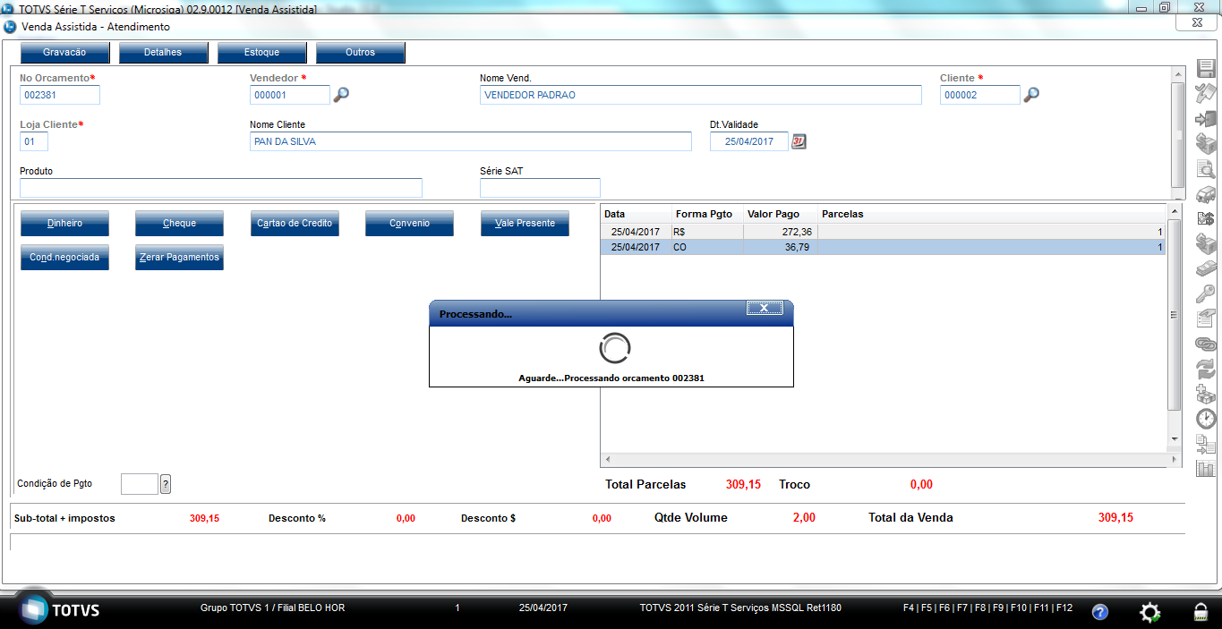Click the Data column header
This screenshot has height=629, width=1222.
coord(637,214)
